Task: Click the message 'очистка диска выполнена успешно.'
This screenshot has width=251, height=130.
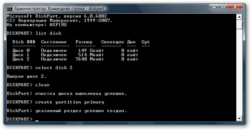Action: (x=81, y=93)
